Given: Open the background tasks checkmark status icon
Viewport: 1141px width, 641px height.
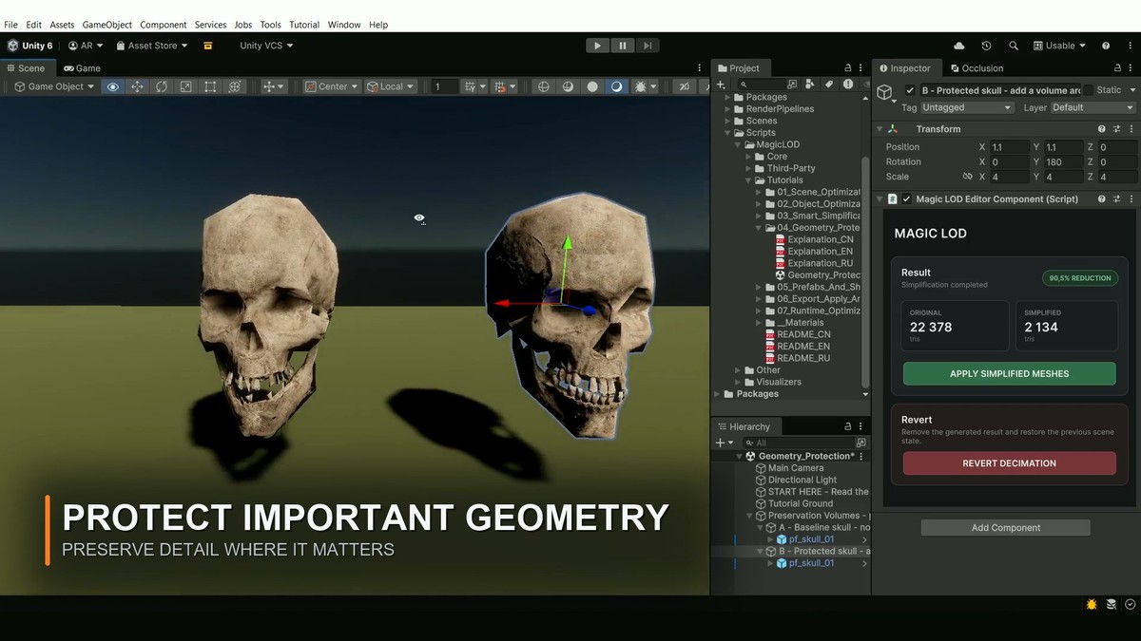Looking at the screenshot, I should pos(1130,604).
